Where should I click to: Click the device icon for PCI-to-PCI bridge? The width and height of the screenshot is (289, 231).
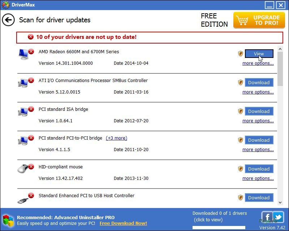[23, 141]
